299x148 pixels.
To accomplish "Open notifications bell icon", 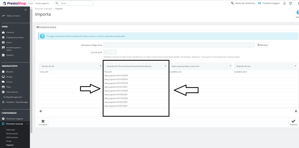I will [284, 3].
